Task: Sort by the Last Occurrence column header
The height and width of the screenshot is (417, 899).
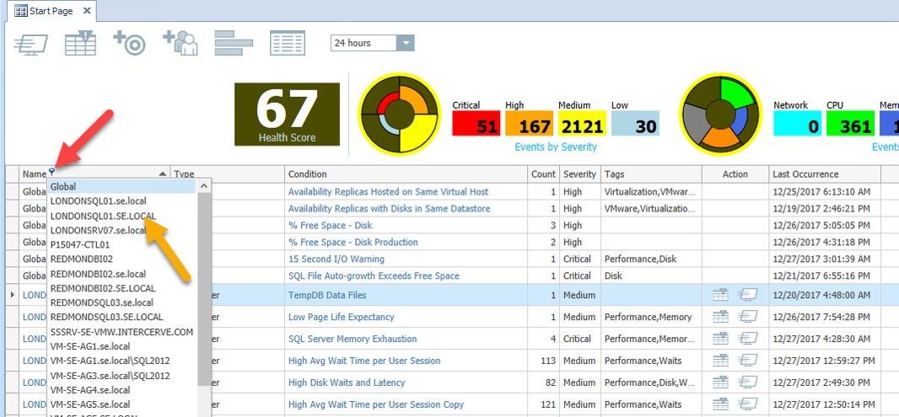Action: [825, 174]
